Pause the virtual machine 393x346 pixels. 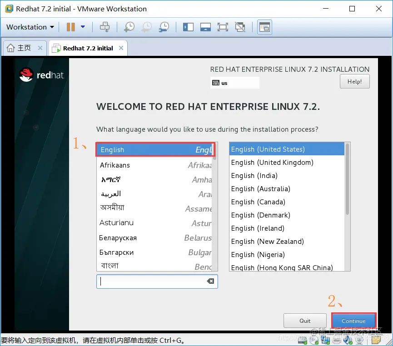tap(71, 27)
